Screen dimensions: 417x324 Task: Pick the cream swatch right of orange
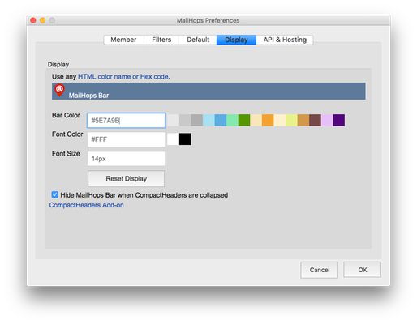(x=280, y=120)
